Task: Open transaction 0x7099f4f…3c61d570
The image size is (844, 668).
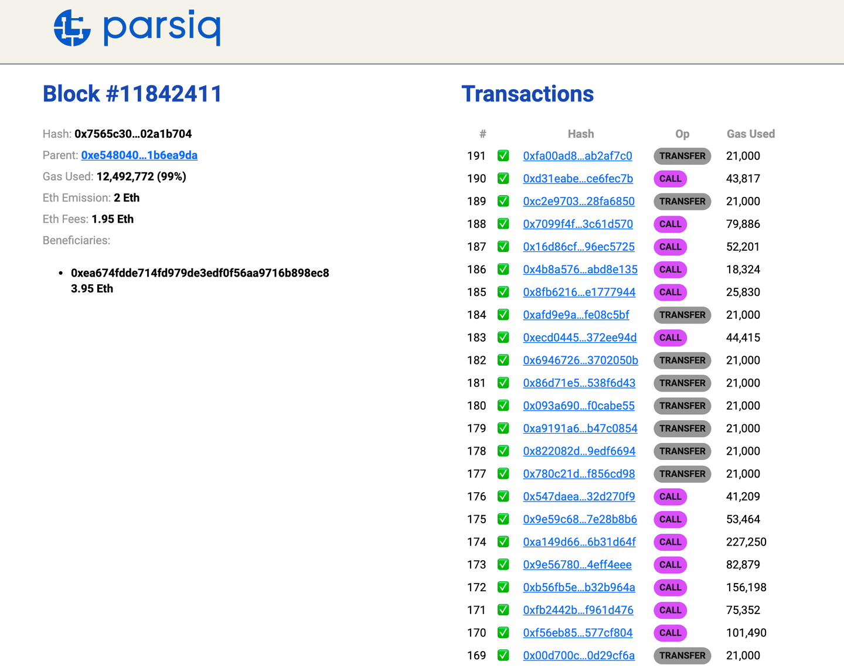Action: pos(578,224)
